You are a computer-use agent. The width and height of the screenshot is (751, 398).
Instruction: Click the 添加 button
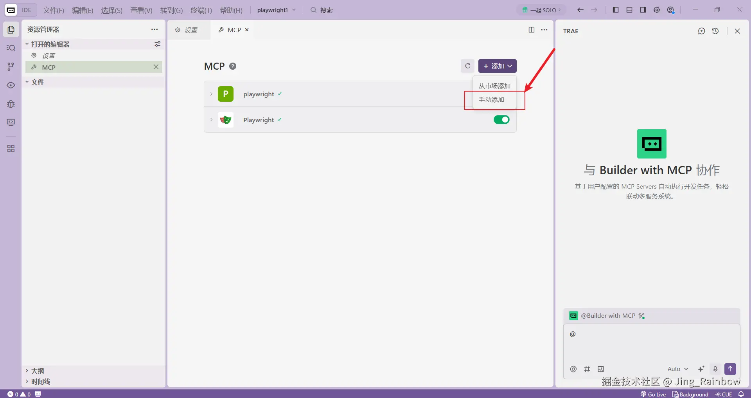click(497, 66)
